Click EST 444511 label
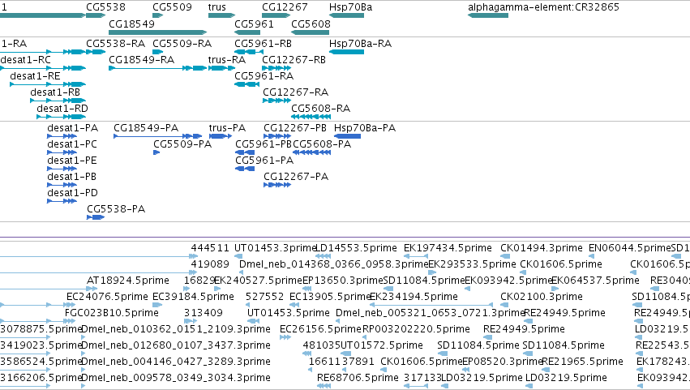Screen dimensions: 690x390 (210, 248)
